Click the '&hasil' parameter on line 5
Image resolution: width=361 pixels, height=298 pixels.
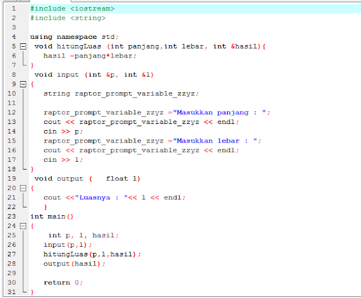(244, 46)
